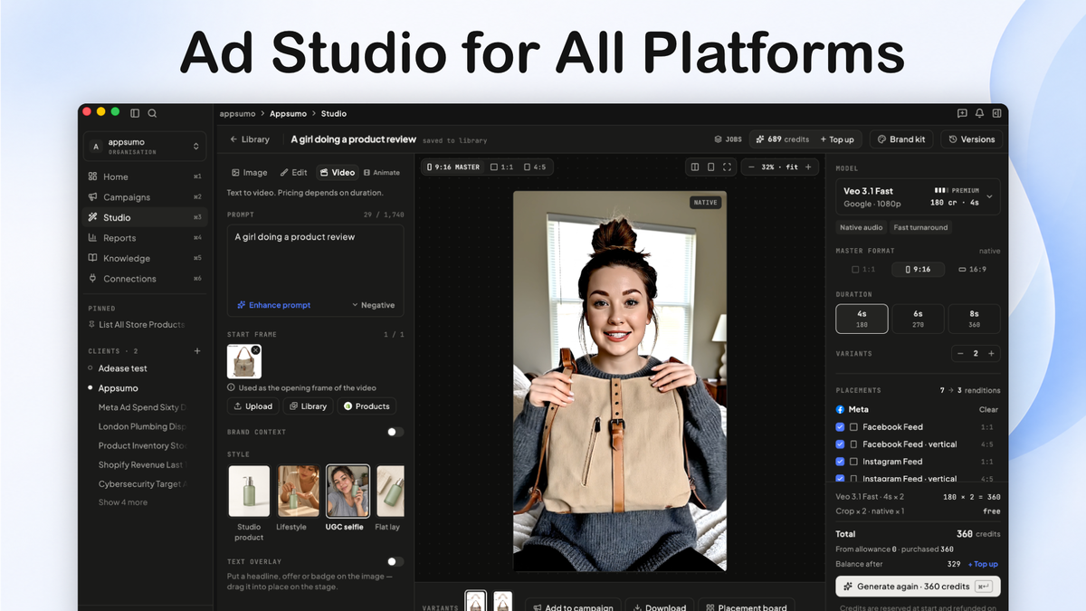Open Connections in the sidebar
Viewport: 1086px width, 611px height.
[x=145, y=279]
